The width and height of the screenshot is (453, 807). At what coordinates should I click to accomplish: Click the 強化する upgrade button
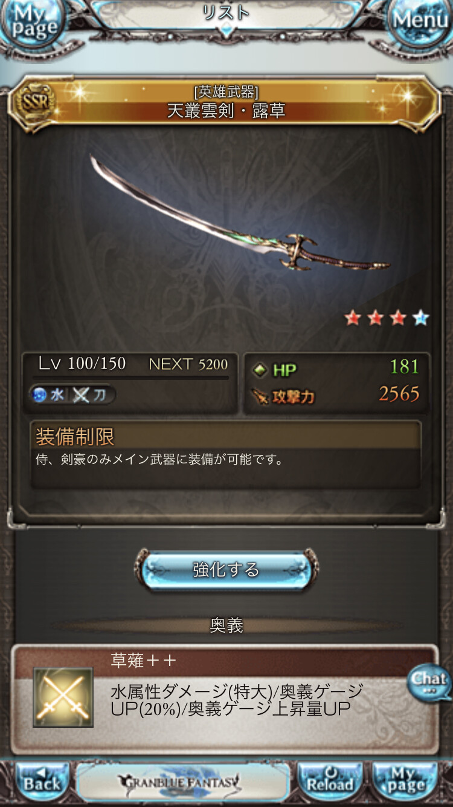pos(226,569)
